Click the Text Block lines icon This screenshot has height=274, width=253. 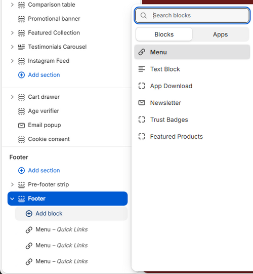click(x=142, y=69)
